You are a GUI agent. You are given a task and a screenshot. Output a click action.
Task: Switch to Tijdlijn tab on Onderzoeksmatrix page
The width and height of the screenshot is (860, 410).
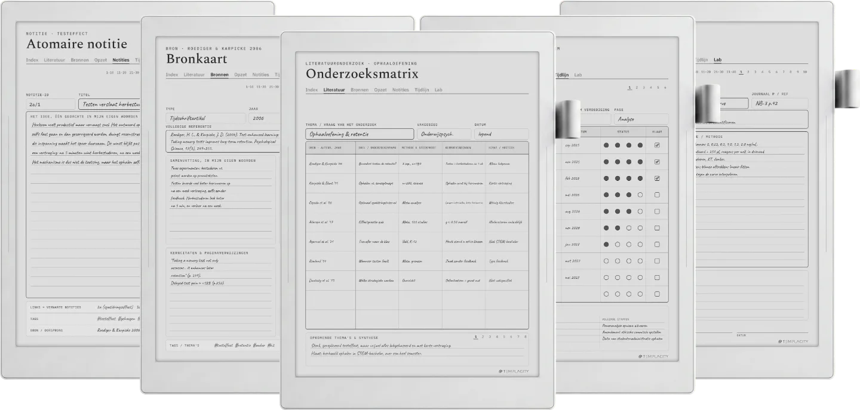[422, 90]
